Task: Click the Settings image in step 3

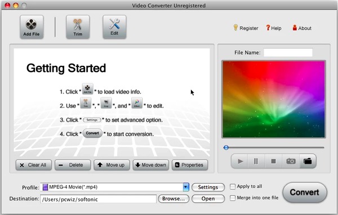Action: [x=92, y=120]
